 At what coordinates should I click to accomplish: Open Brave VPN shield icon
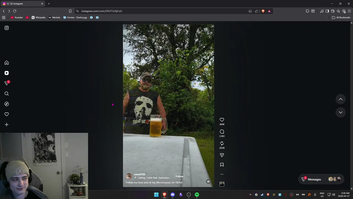[x=344, y=11]
